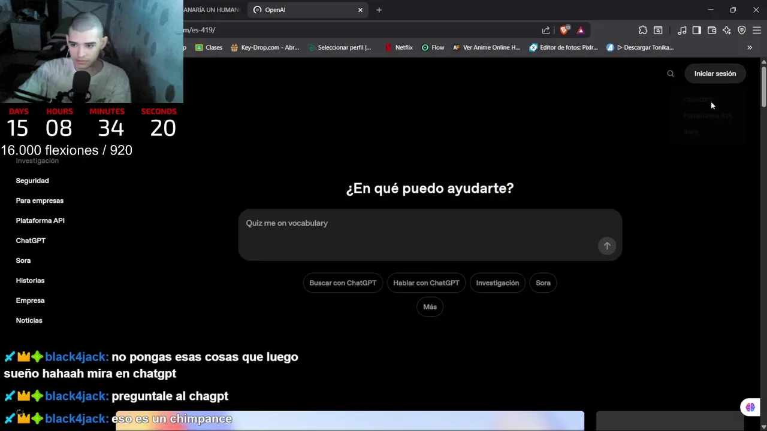Click the Iniciar sesión button
The height and width of the screenshot is (431, 767).
[x=715, y=74]
